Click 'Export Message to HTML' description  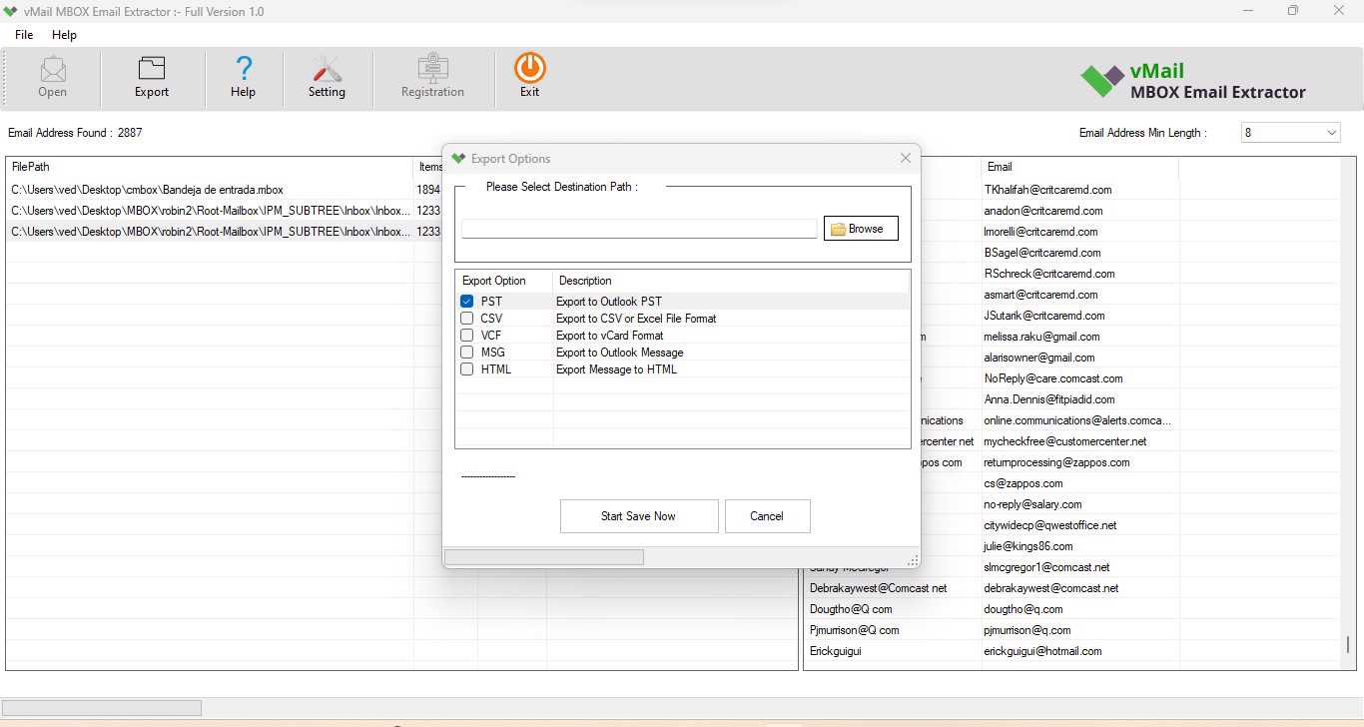point(616,369)
